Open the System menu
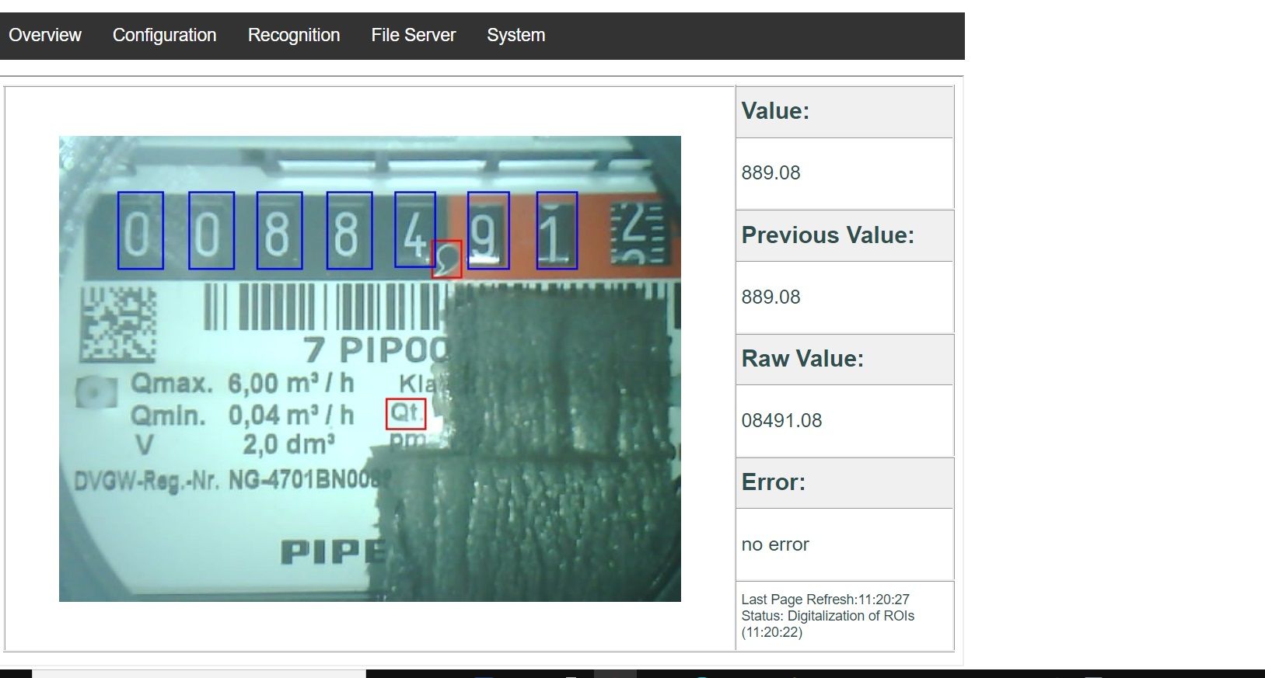1265x678 pixels. click(x=515, y=35)
